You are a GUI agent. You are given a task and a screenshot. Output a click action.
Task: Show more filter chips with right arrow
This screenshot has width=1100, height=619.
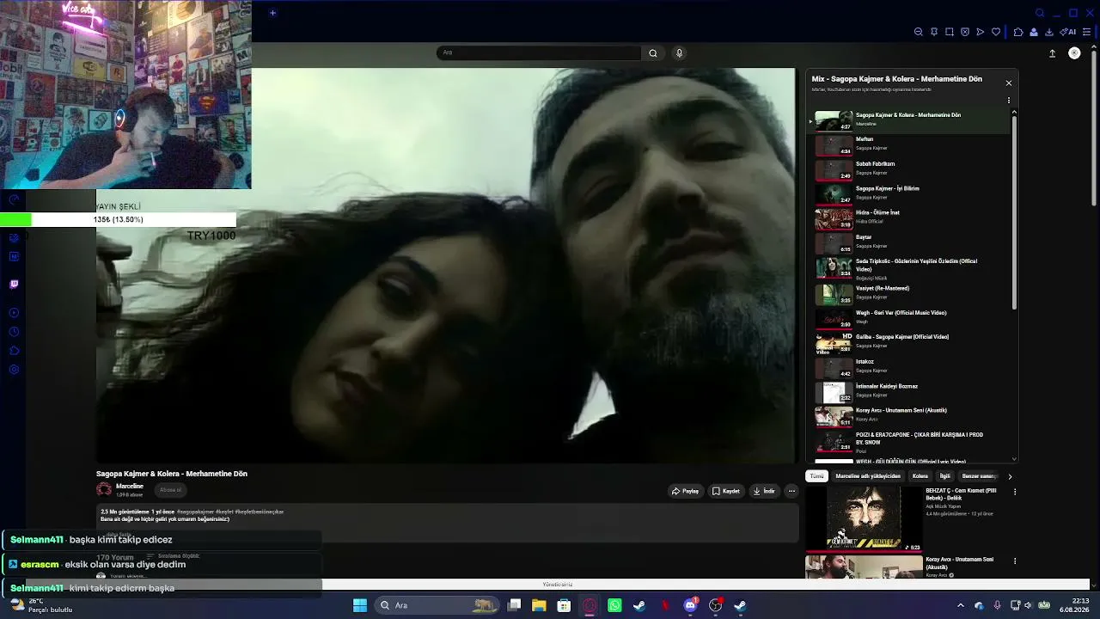(1010, 476)
